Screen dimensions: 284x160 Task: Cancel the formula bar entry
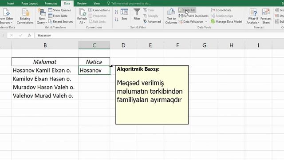coord(12,36)
